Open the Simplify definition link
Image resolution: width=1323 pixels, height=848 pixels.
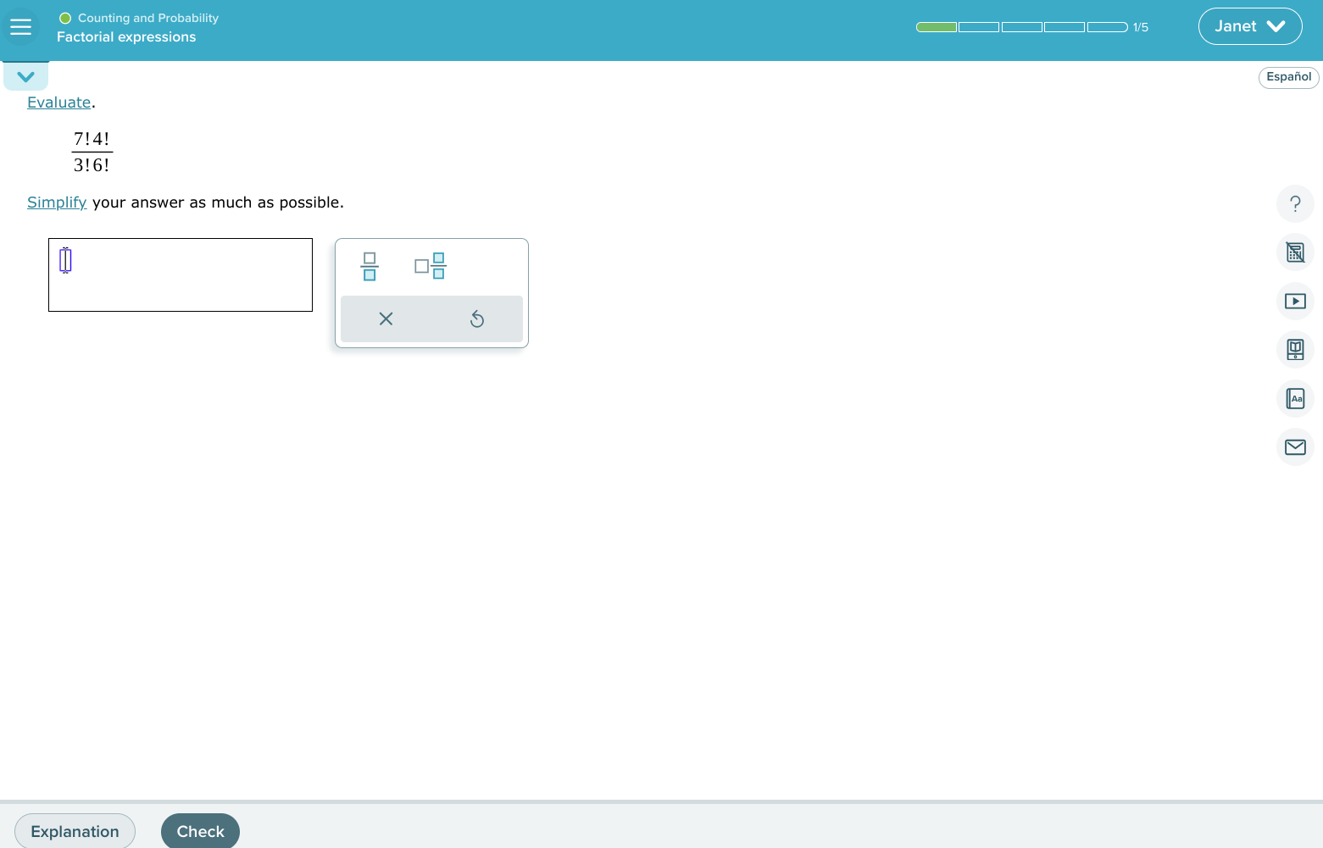56,202
